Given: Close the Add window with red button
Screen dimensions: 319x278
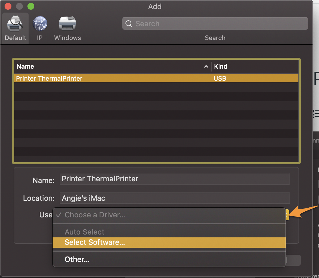Looking at the screenshot, I should (8, 6).
